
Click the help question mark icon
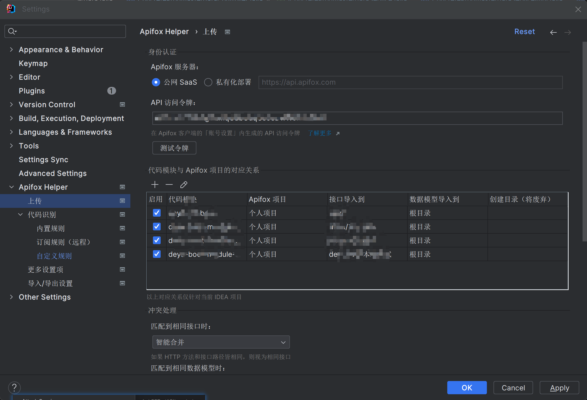coord(14,388)
